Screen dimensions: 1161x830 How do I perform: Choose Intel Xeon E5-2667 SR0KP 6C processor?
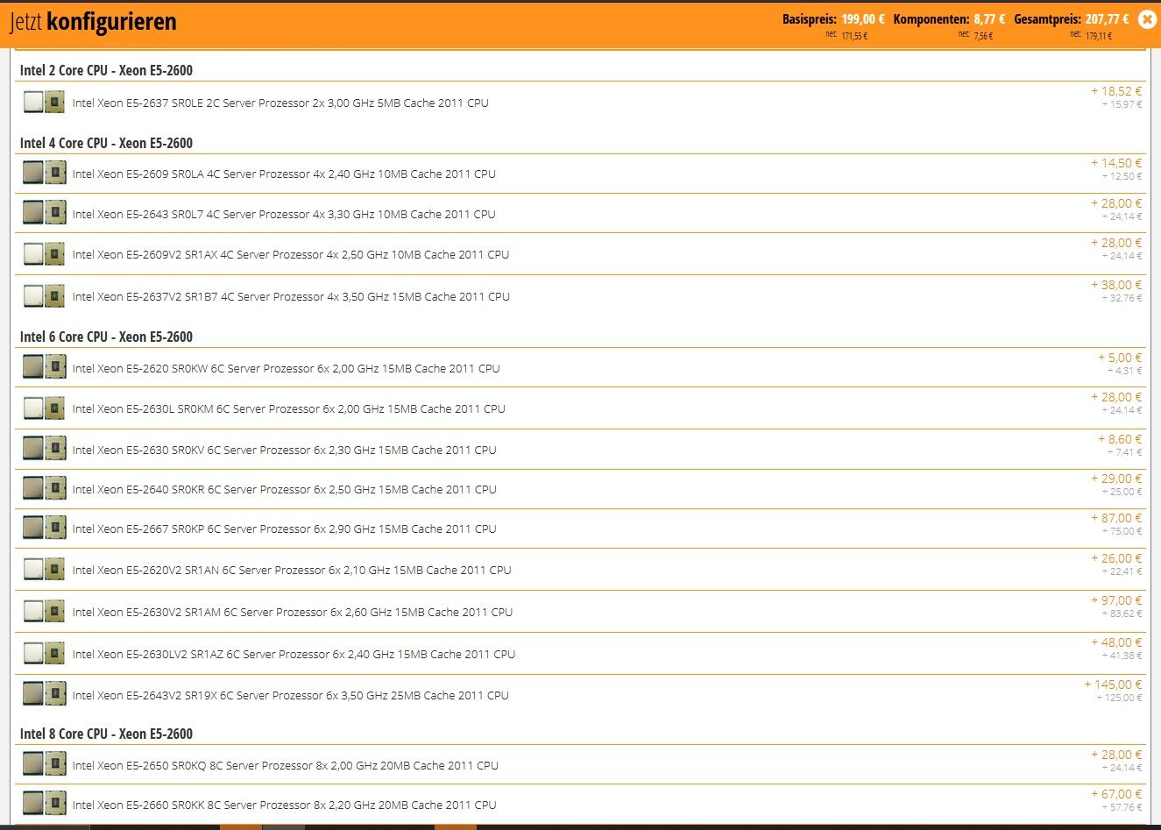pyautogui.click(x=285, y=529)
